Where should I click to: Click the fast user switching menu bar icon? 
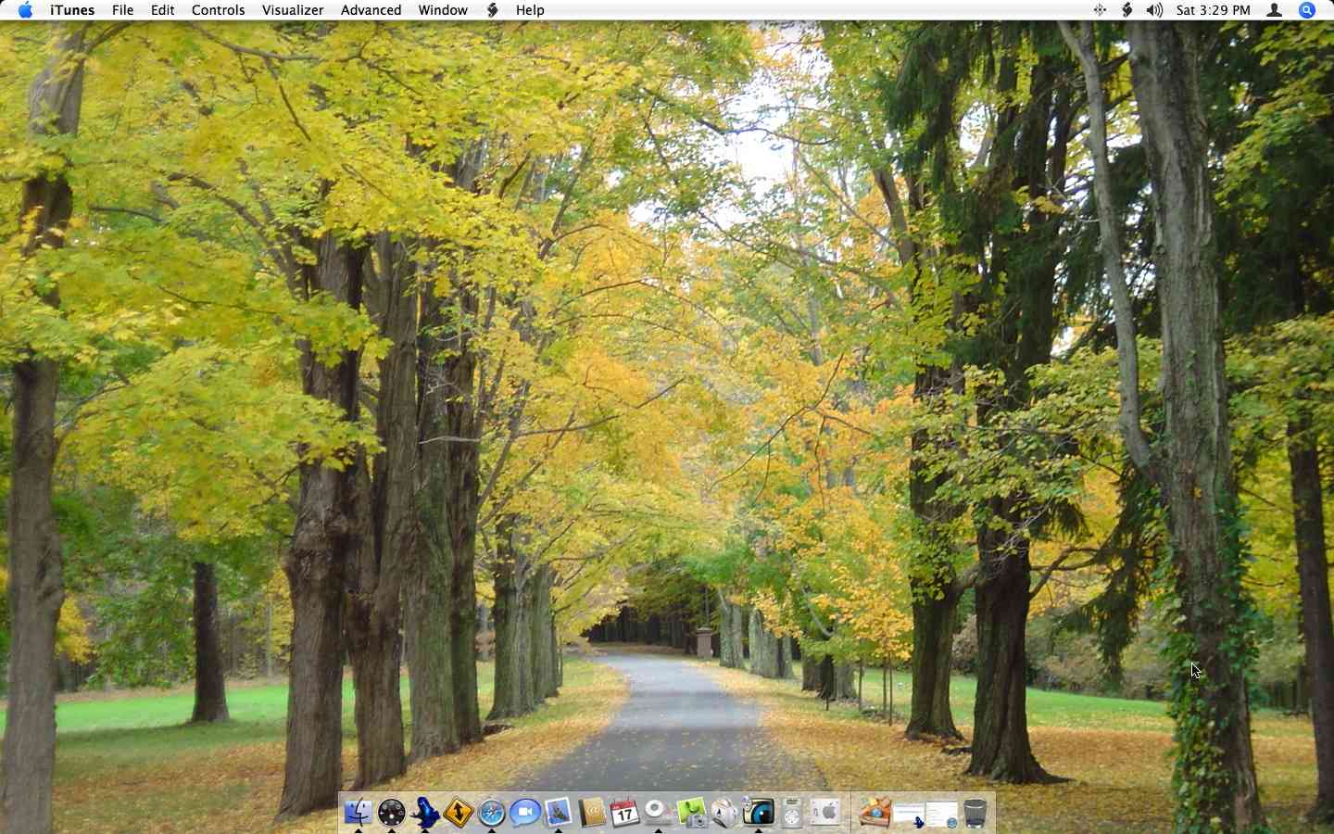click(1274, 10)
